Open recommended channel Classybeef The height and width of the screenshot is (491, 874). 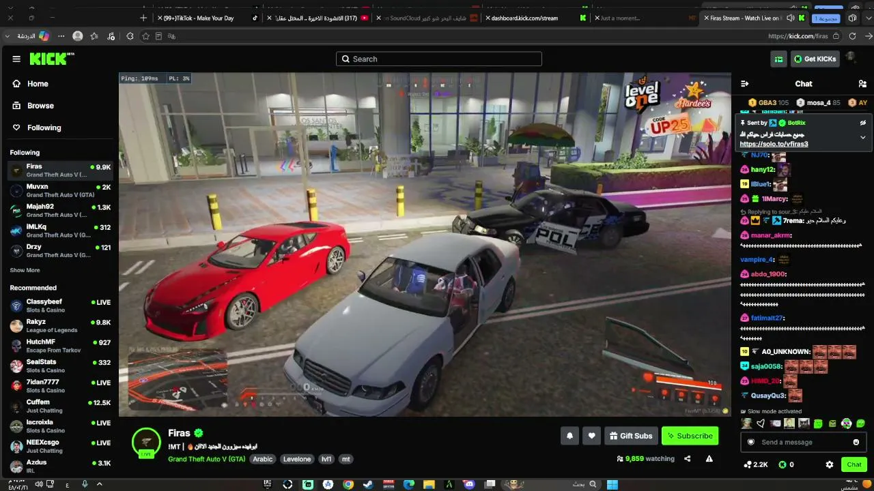[x=60, y=306]
